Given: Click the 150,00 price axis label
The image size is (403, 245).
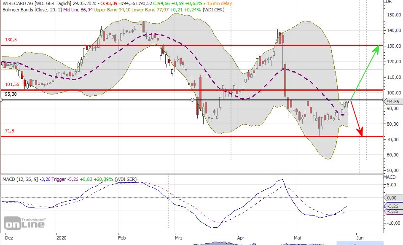Looking at the screenshot, I should (x=394, y=15).
